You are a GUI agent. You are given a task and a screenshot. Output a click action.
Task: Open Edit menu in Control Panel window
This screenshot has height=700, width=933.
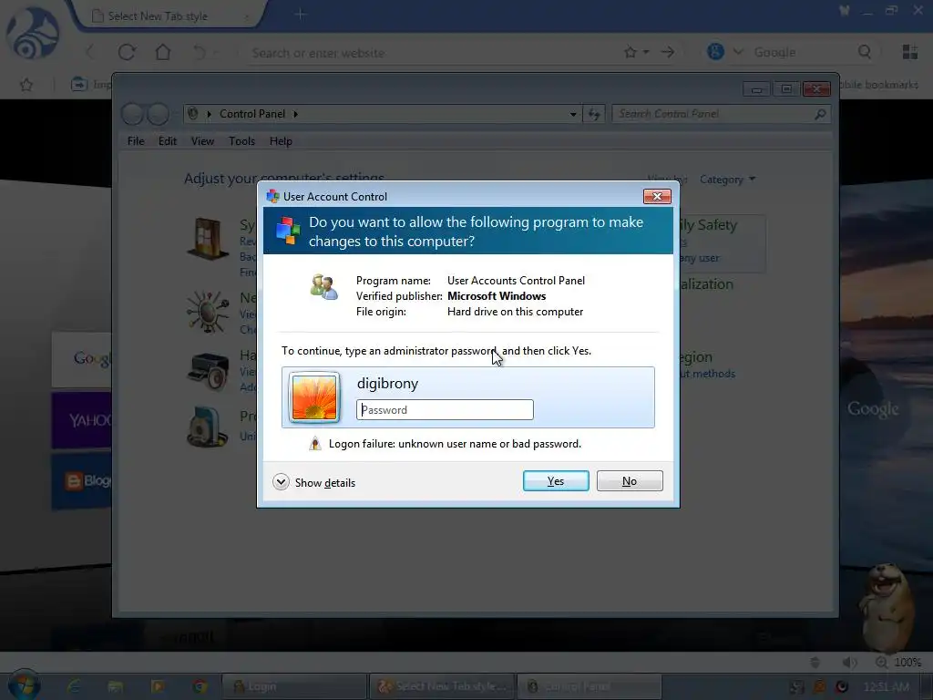click(168, 141)
